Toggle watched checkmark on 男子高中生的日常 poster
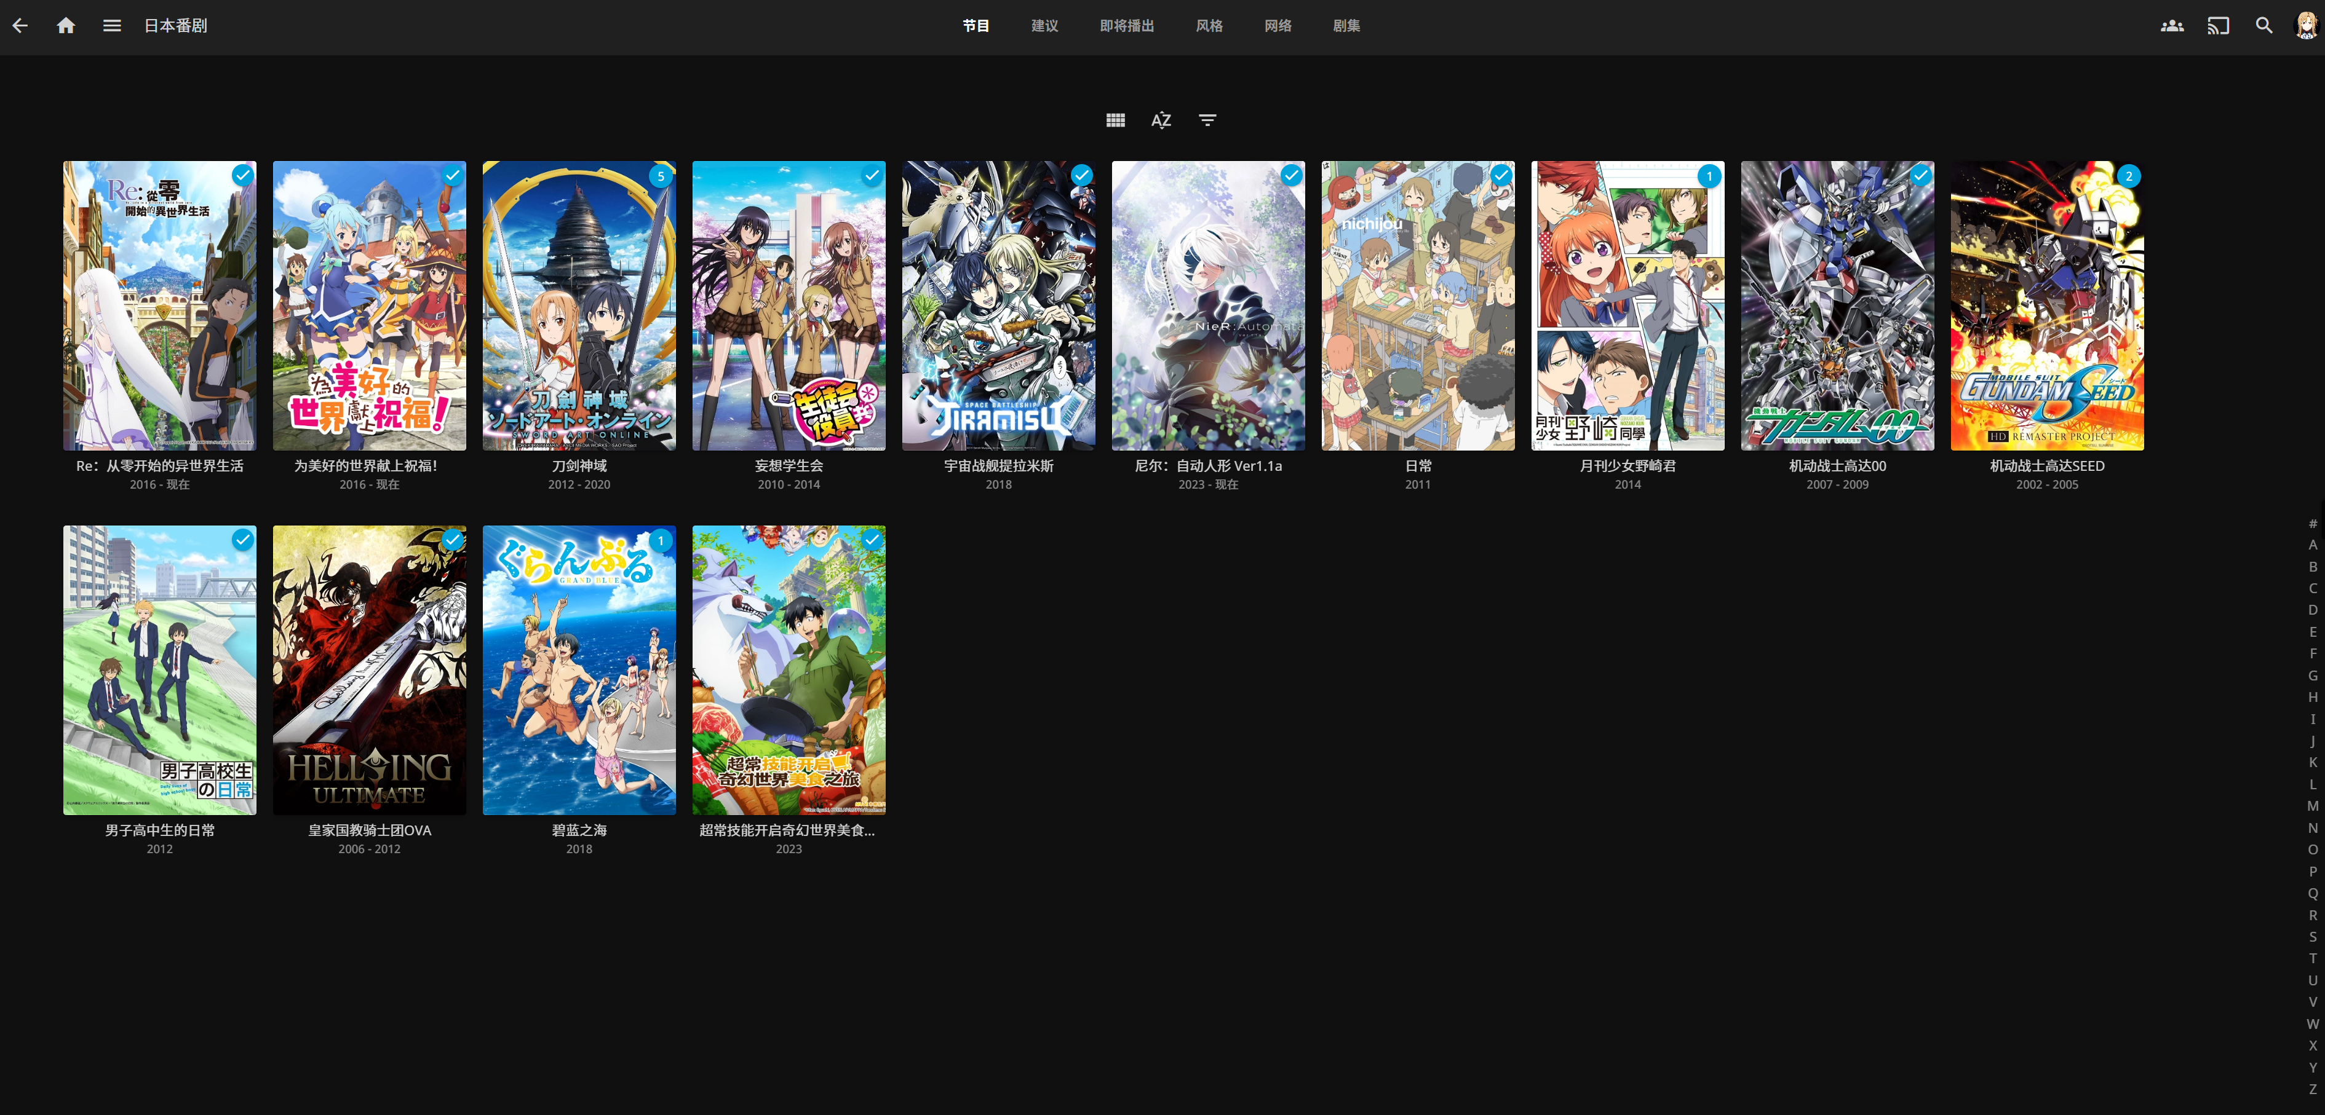Image resolution: width=2325 pixels, height=1115 pixels. (x=243, y=540)
